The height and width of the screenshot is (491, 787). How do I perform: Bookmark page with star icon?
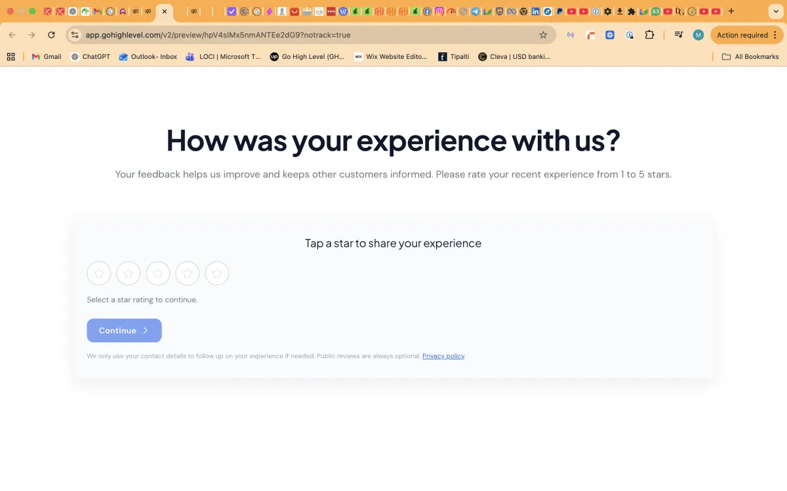tap(543, 35)
